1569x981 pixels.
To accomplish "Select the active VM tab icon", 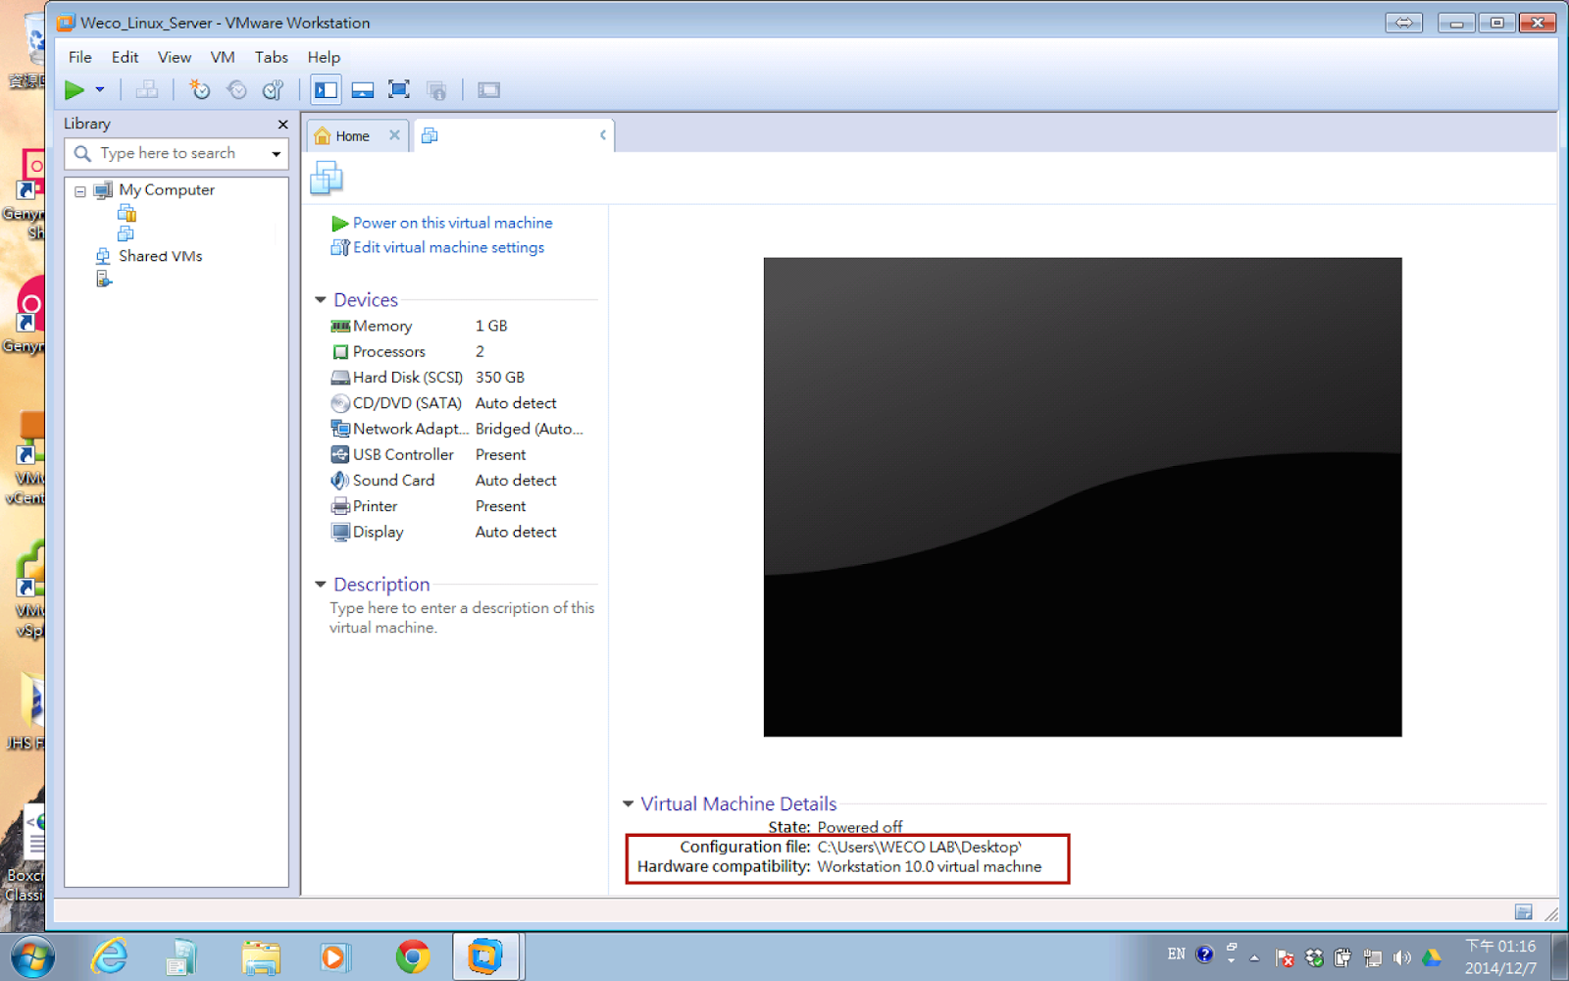I will pos(430,135).
